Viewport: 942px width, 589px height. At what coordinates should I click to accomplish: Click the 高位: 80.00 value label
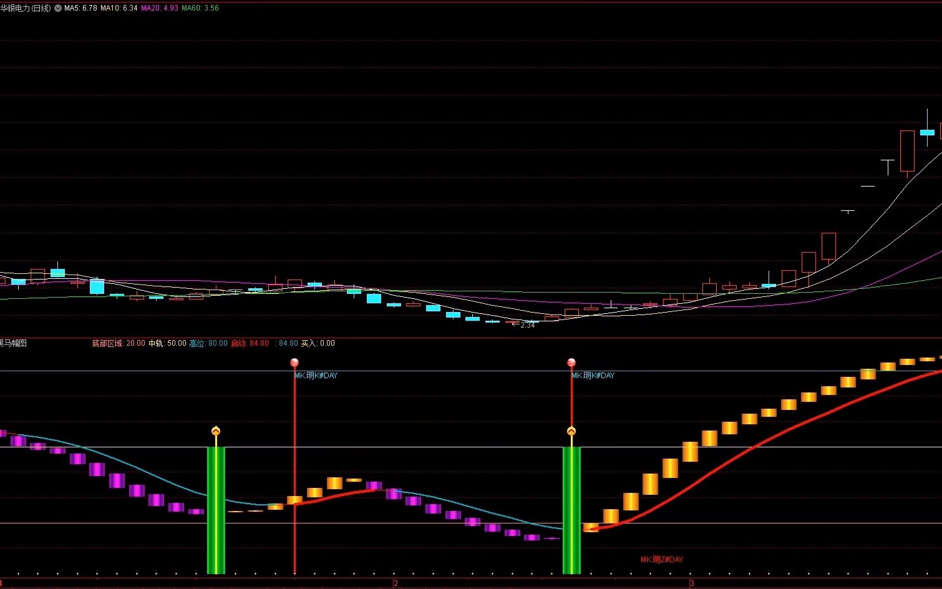coord(208,343)
